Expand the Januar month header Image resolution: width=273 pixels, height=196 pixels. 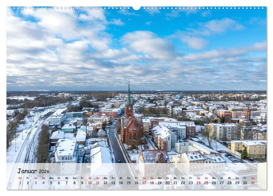tap(28, 171)
